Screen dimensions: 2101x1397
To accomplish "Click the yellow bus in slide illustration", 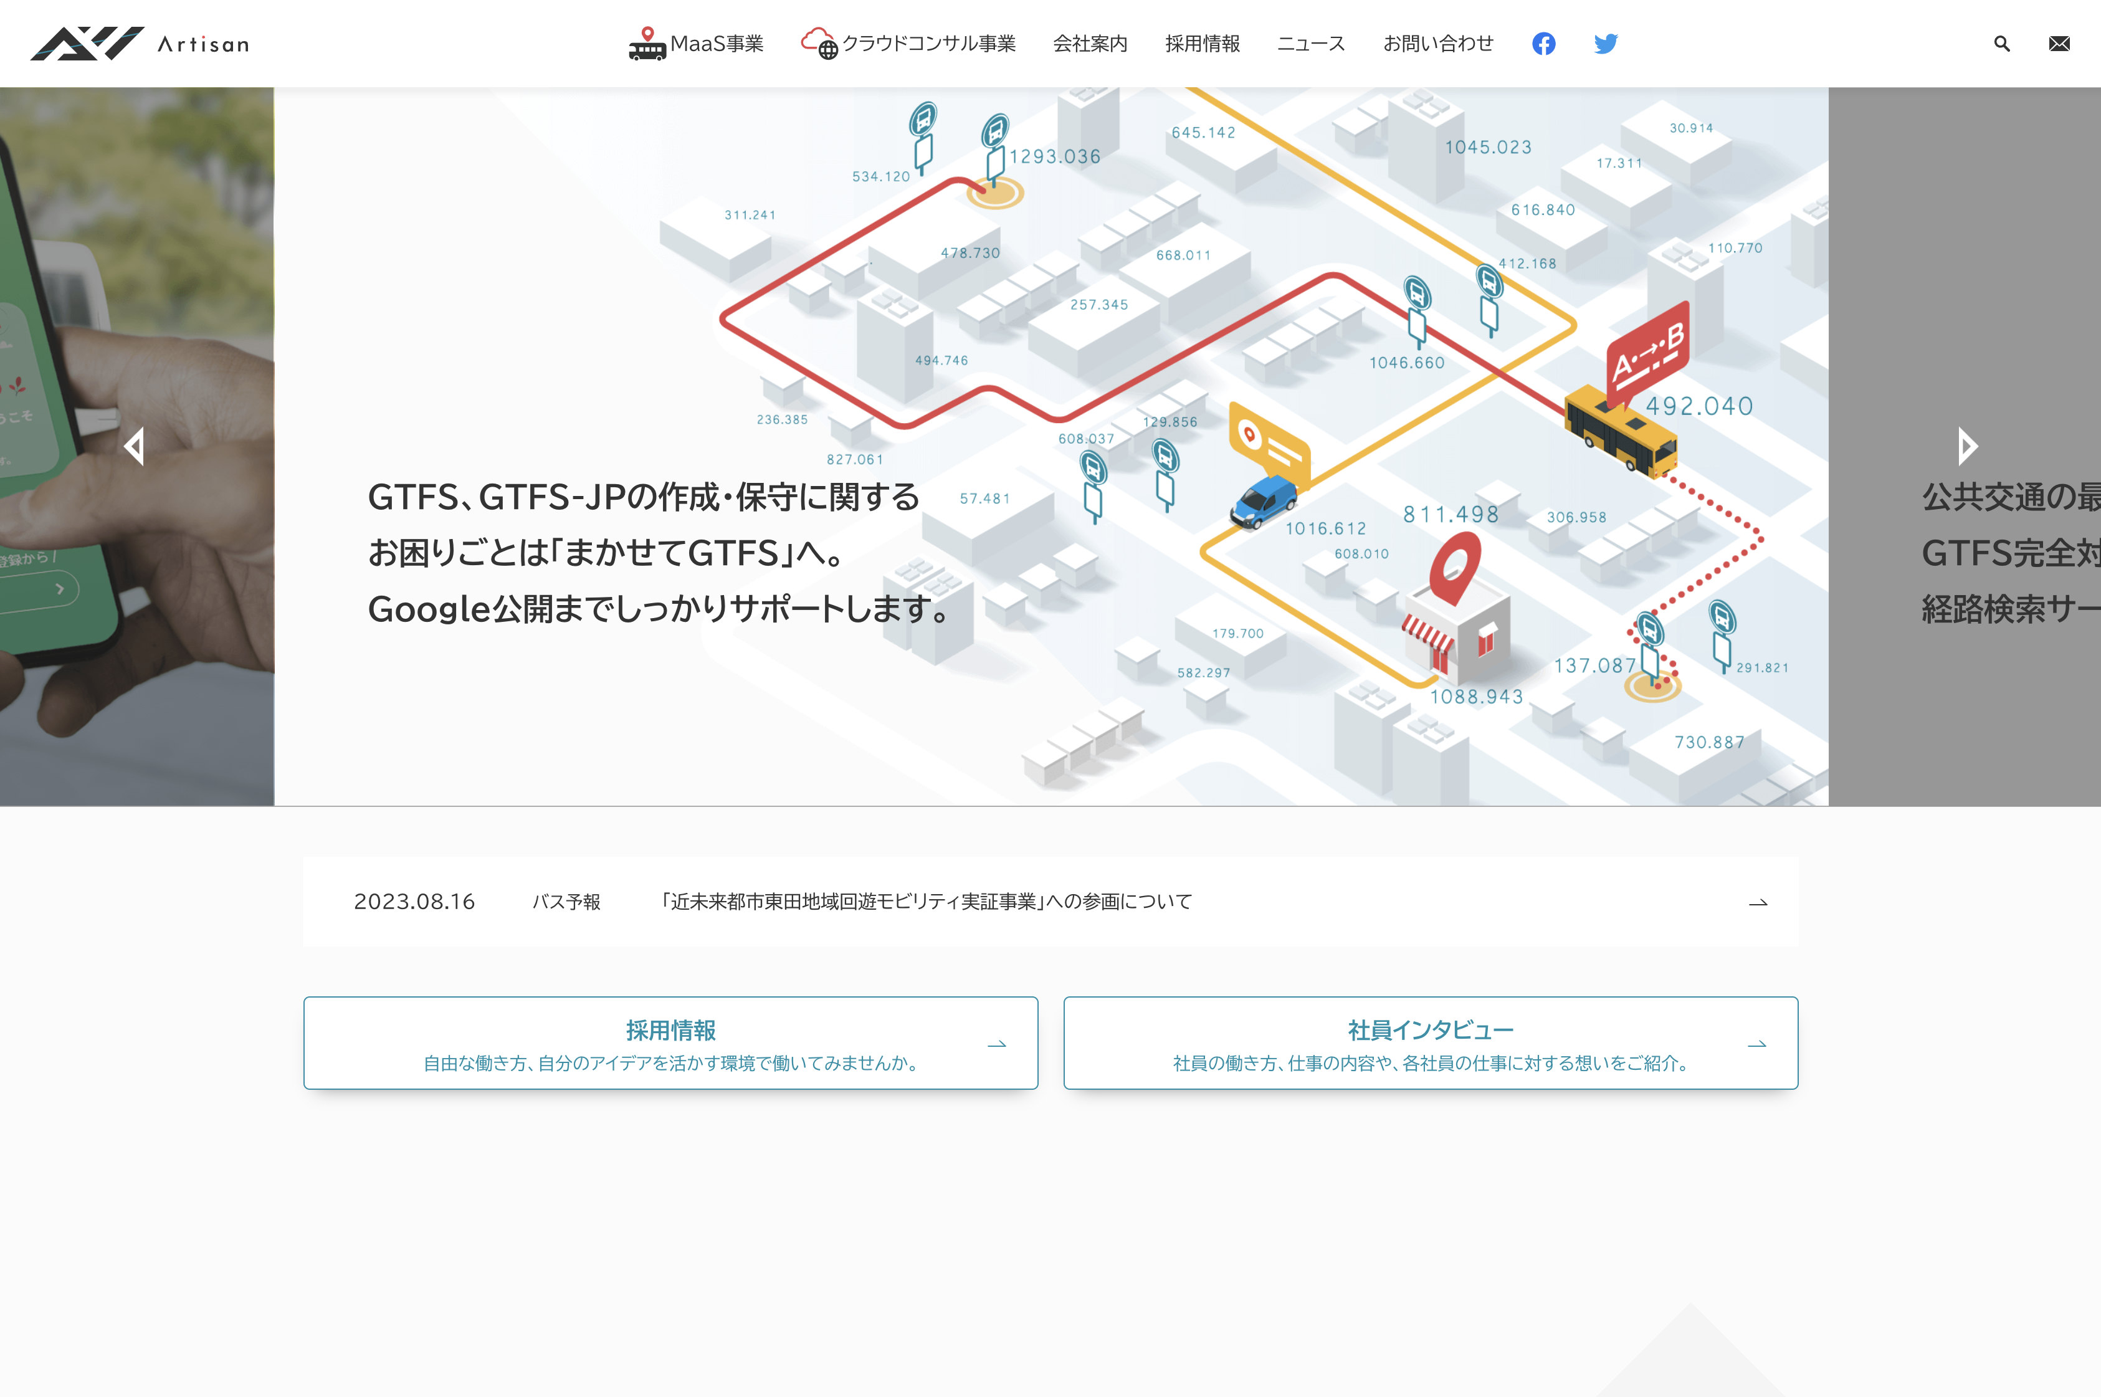I will (1621, 431).
